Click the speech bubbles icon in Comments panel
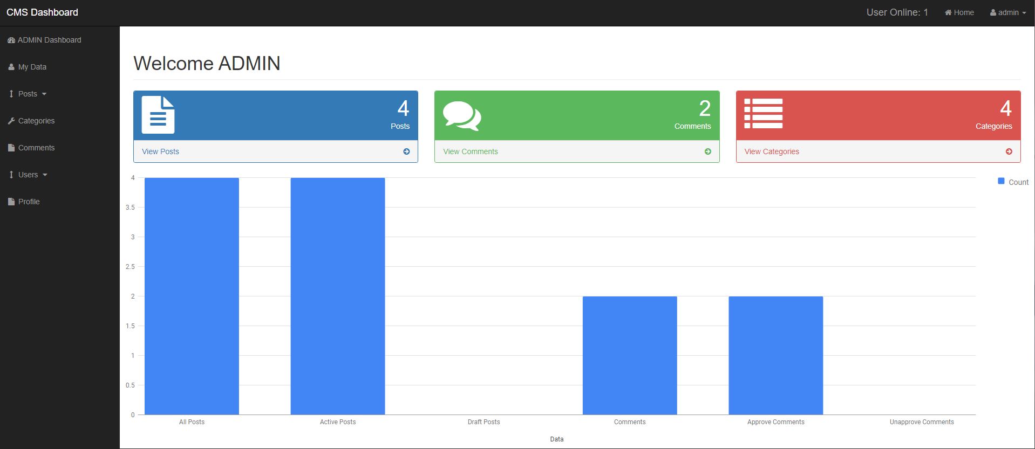The height and width of the screenshot is (449, 1035). [461, 115]
